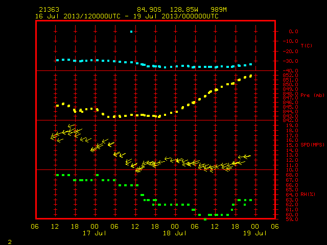Click the SPD(MPS) axis label
327x245 pixels.
tap(312, 144)
